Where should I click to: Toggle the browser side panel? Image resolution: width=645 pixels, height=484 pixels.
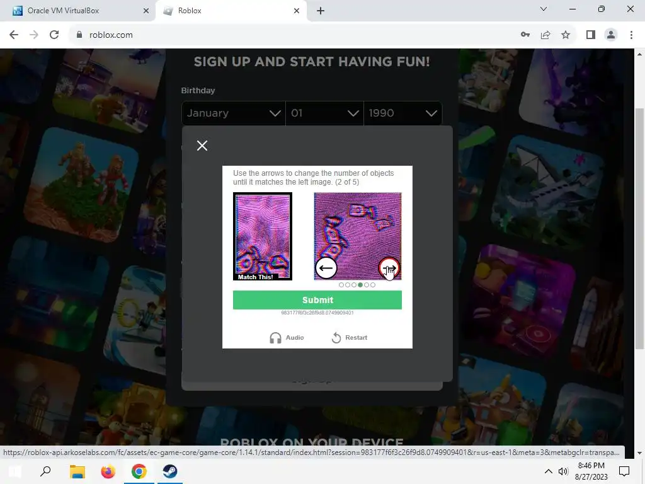pyautogui.click(x=591, y=35)
